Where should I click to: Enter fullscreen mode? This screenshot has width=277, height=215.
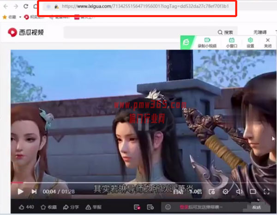click(266, 191)
